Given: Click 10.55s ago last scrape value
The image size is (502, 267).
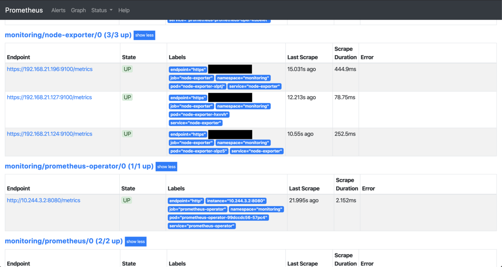Looking at the screenshot, I should click(x=300, y=134).
